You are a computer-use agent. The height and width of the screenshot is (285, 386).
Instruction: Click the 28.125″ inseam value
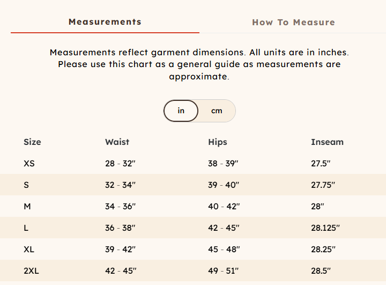[325, 228]
